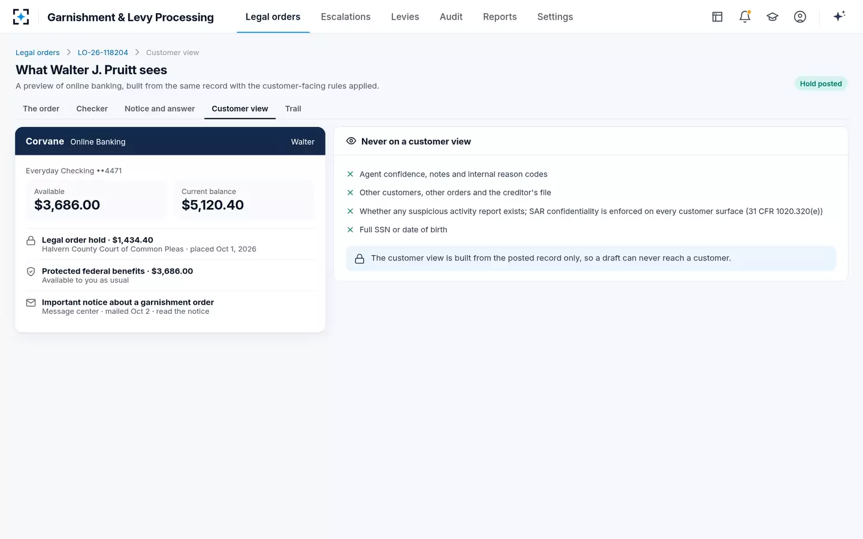
Task: Click the Garnishment & Levy Processing title
Action: 131,17
